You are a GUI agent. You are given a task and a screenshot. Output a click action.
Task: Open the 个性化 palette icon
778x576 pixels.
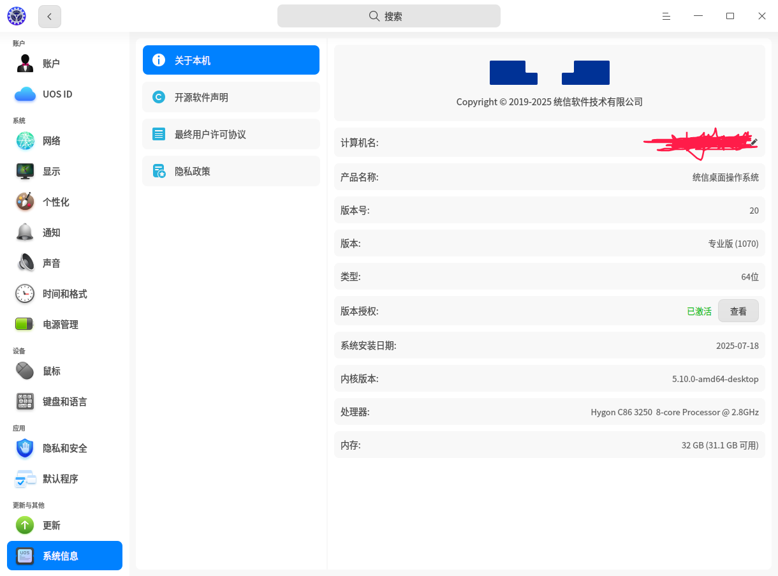[25, 202]
